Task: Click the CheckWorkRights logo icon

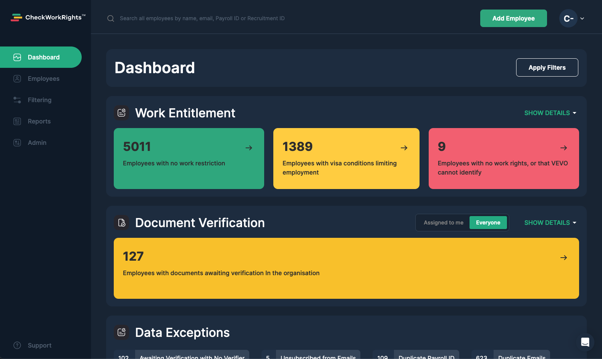Action: 16,18
